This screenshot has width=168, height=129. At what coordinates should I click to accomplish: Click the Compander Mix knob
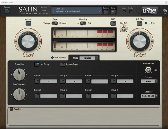click(148, 70)
